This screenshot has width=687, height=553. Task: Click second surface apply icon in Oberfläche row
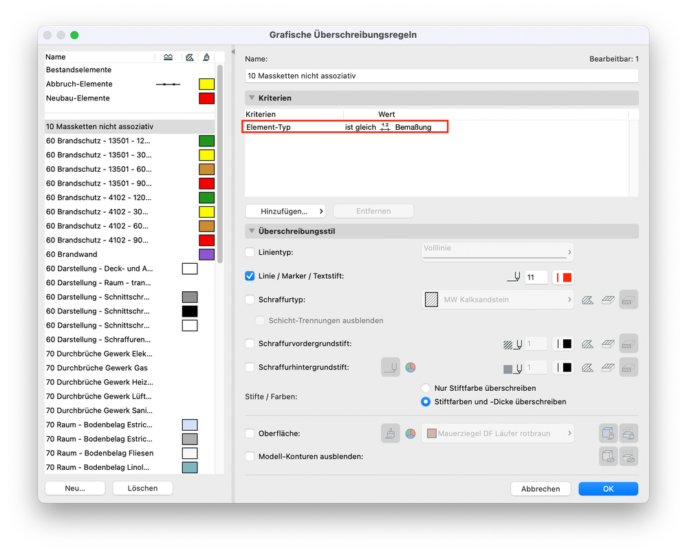tap(629, 433)
